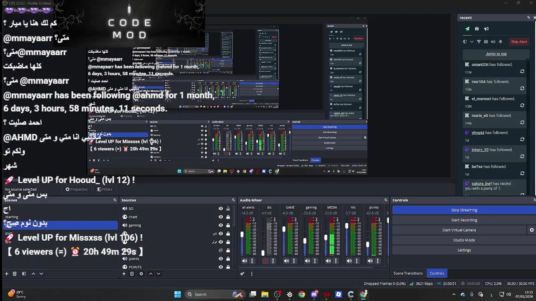The width and height of the screenshot is (536, 301).
Task: Open gaming channel three-dot menu
Action: click(x=315, y=261)
